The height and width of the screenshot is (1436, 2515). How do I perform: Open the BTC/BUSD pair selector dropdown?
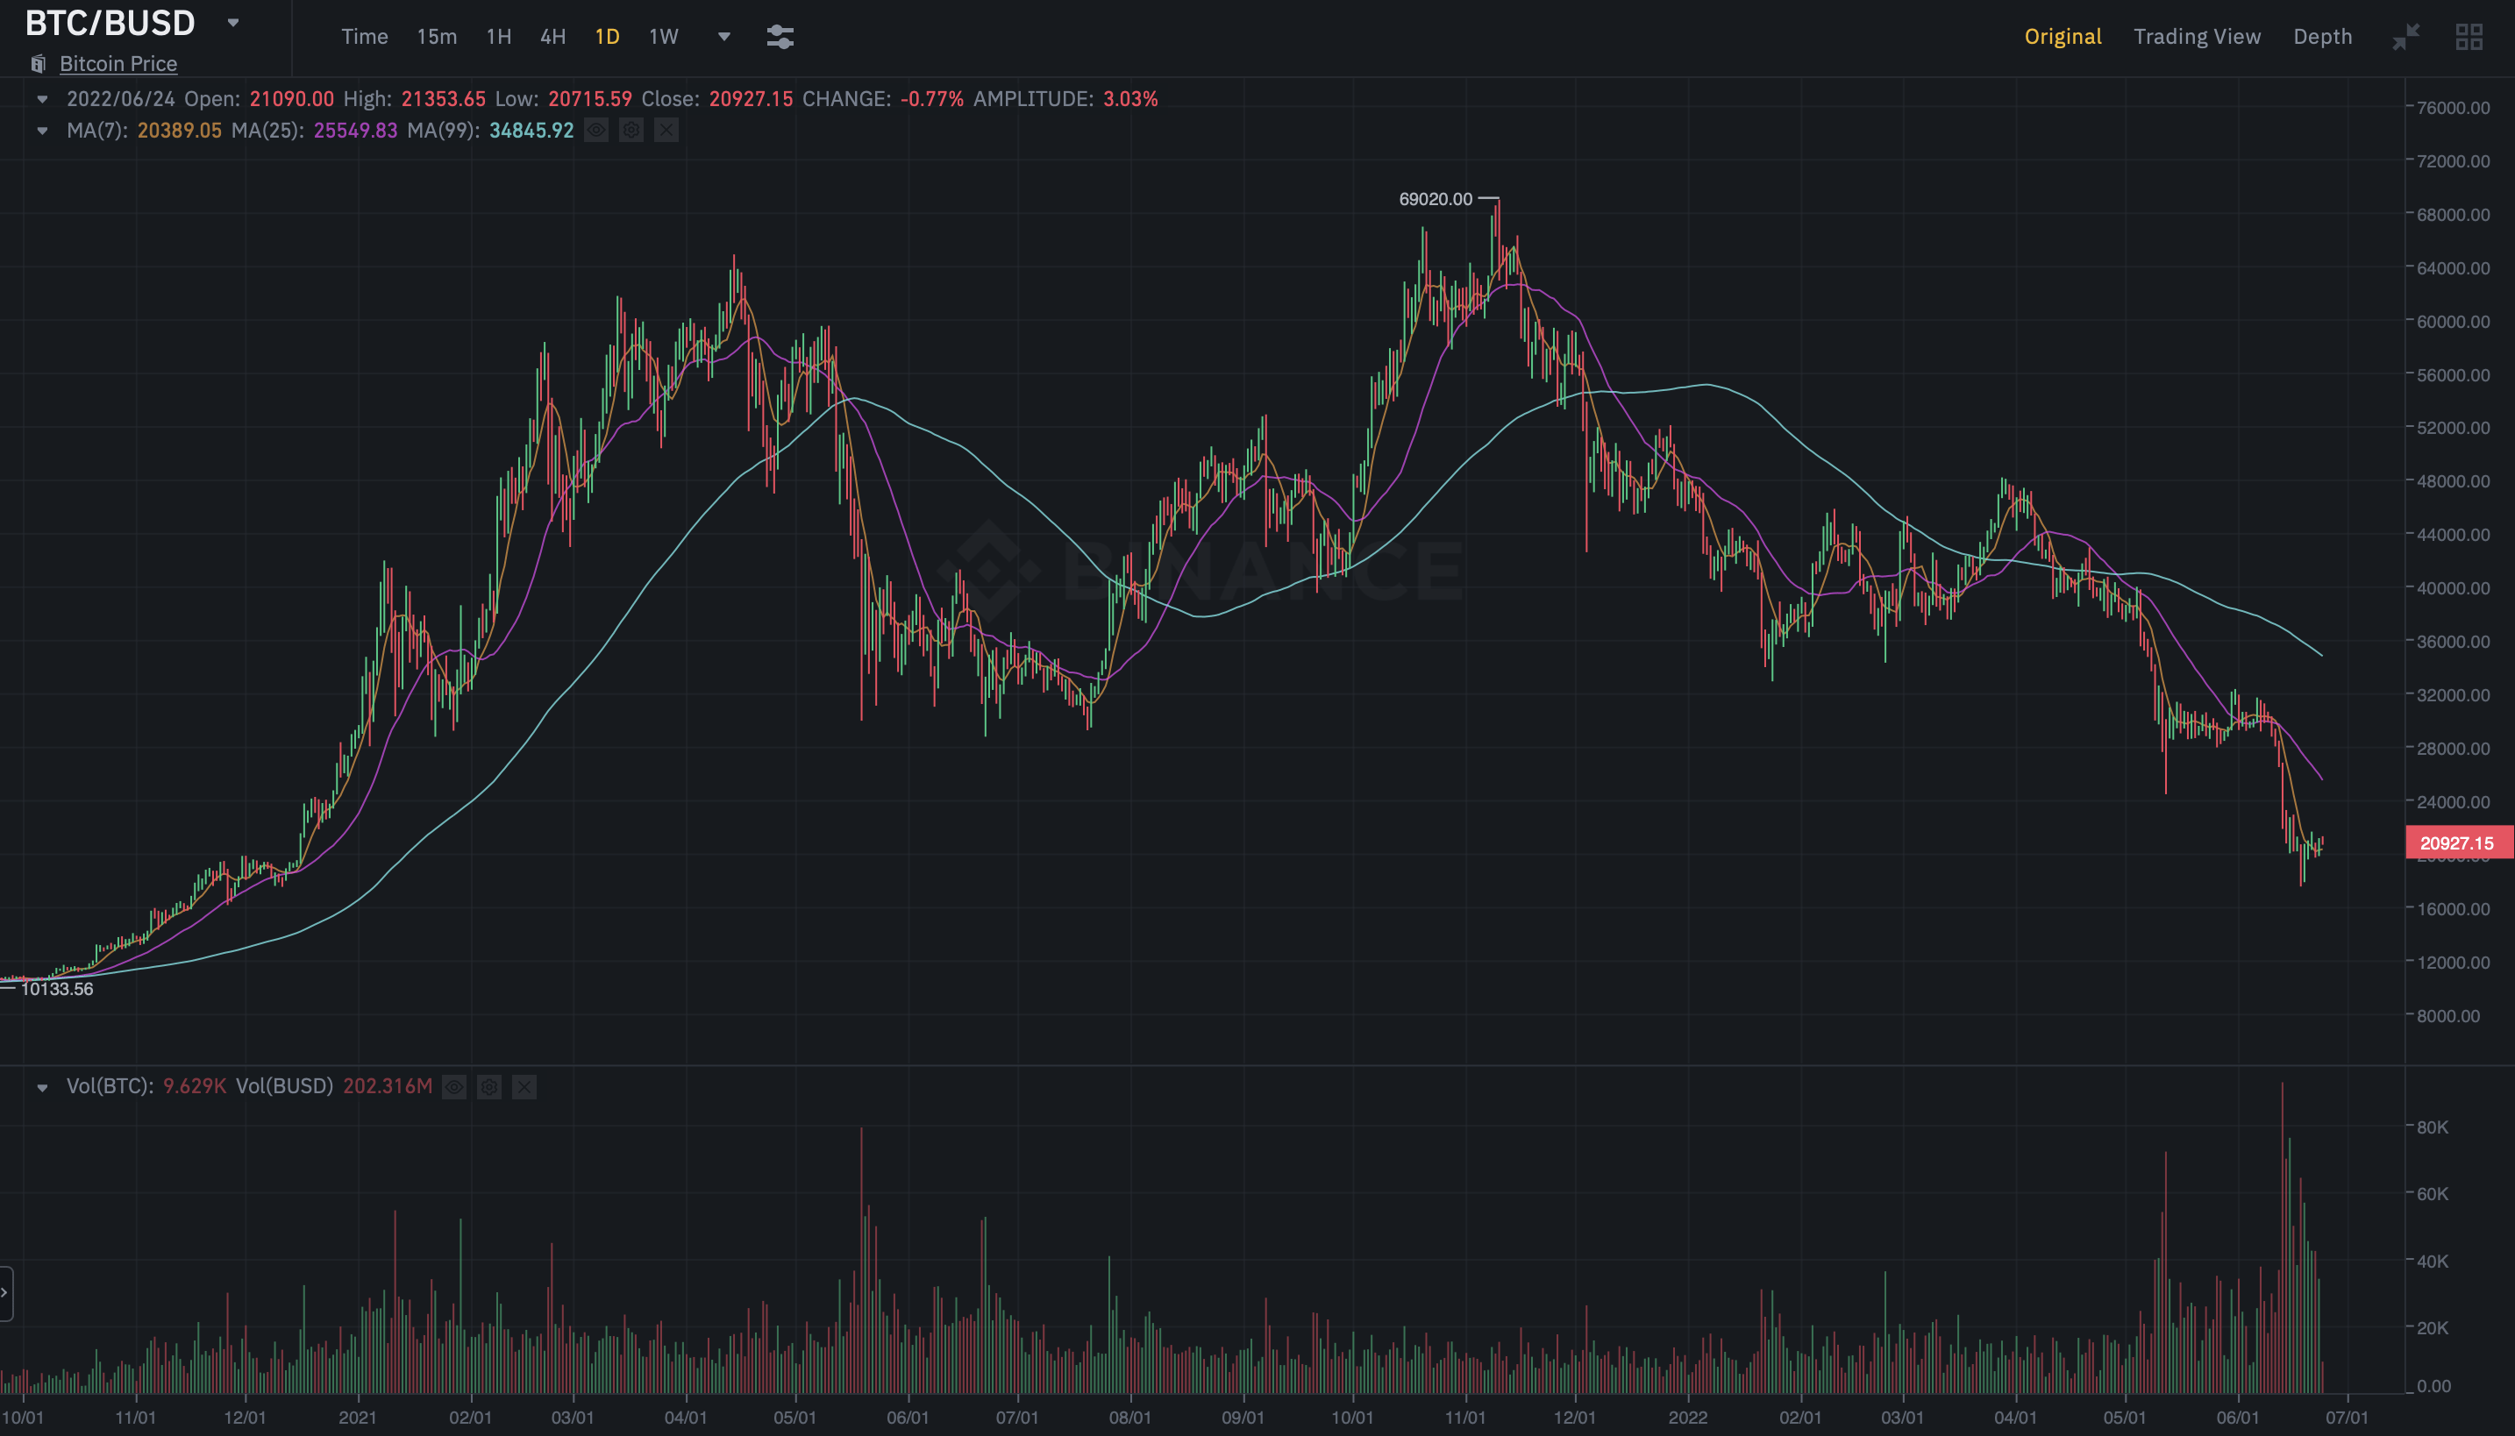232,22
